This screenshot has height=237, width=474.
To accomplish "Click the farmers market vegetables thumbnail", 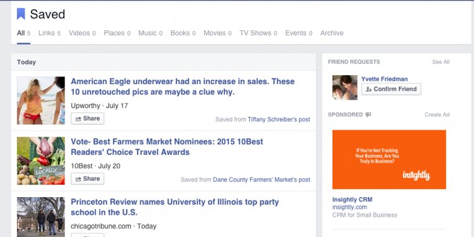I will coord(41,161).
